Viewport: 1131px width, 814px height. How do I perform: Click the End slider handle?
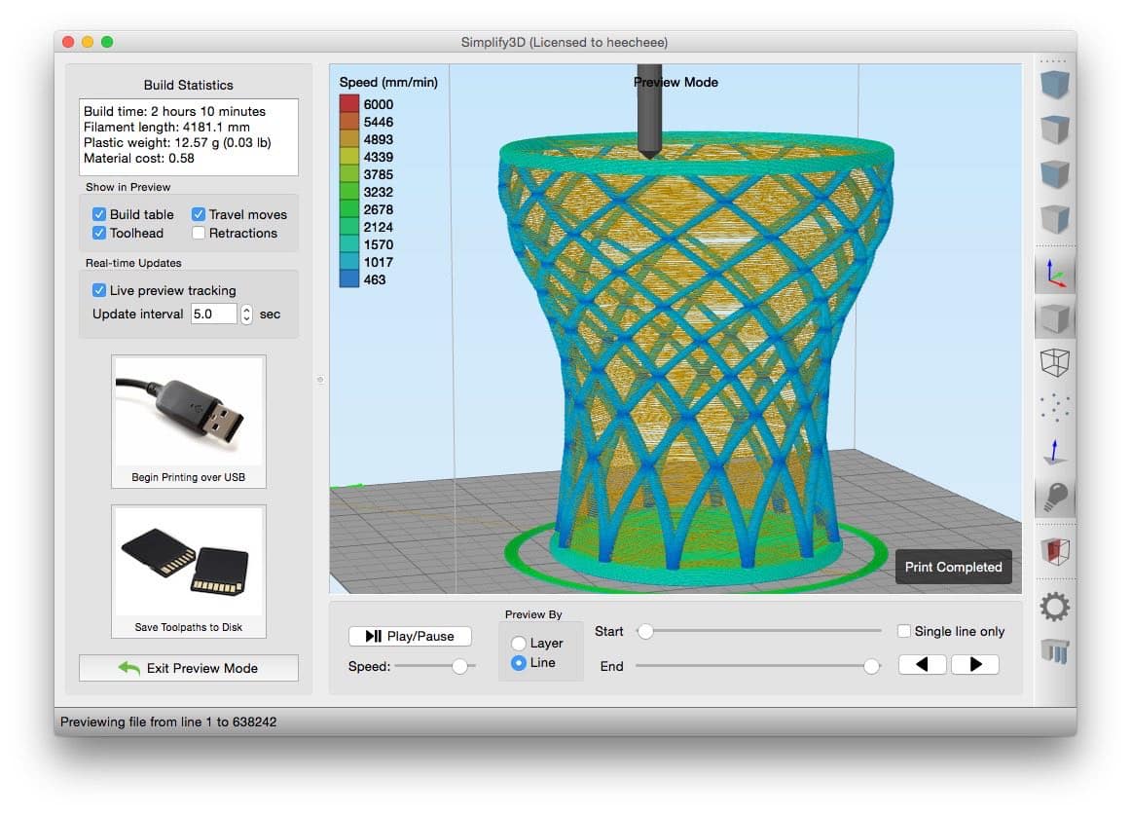click(x=871, y=666)
